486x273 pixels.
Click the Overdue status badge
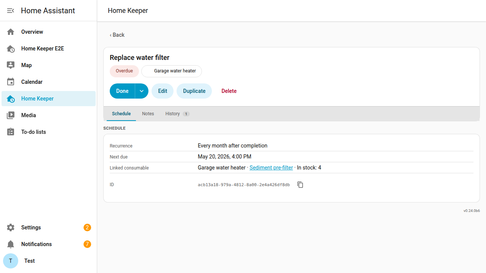(124, 71)
